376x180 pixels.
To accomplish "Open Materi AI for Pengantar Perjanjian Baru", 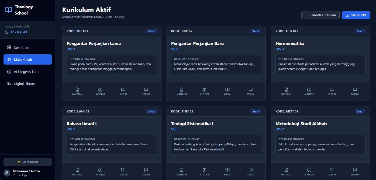I will pyautogui.click(x=182, y=91).
